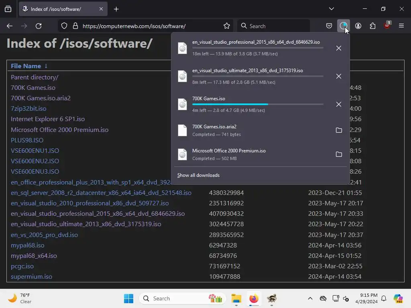
Task: Click Show all downloads
Action: click(x=198, y=175)
